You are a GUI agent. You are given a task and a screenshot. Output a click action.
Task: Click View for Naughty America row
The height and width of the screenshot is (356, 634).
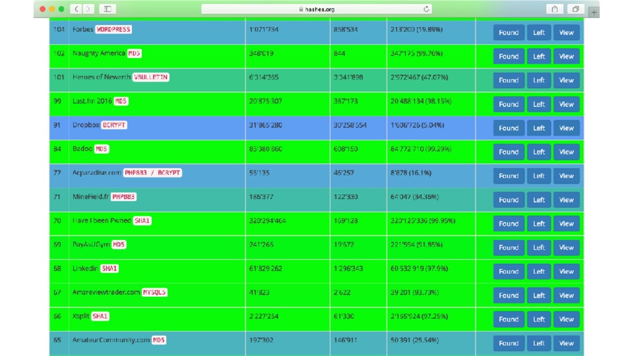[x=566, y=56]
